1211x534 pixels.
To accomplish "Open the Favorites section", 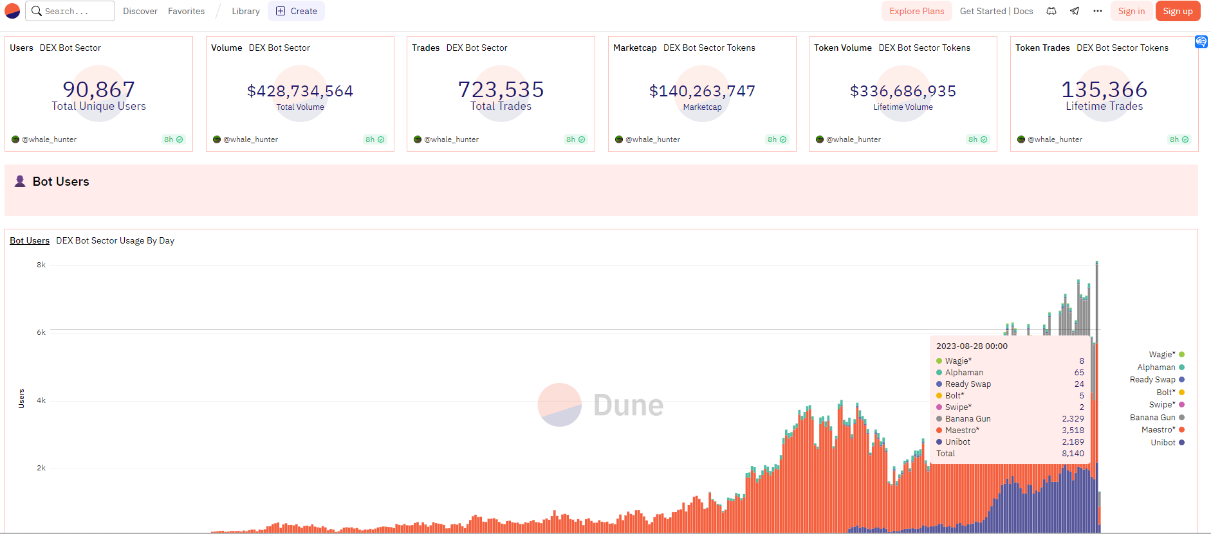I will pyautogui.click(x=186, y=11).
